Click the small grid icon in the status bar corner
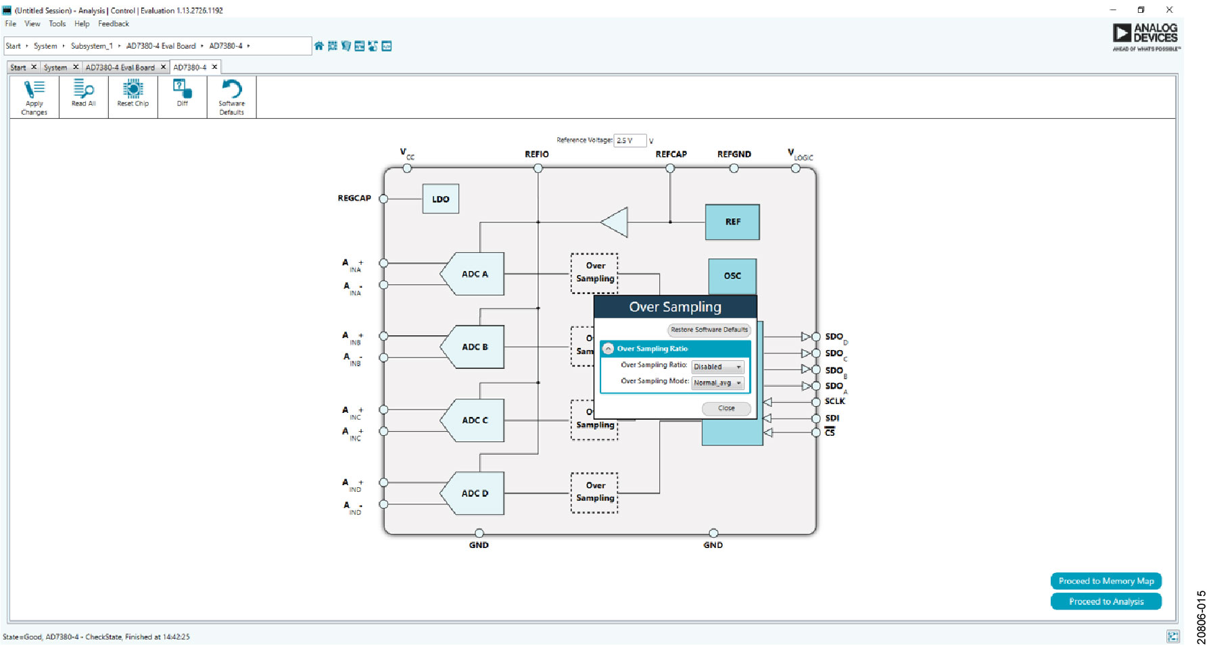This screenshot has height=646, width=1209. point(1174,636)
